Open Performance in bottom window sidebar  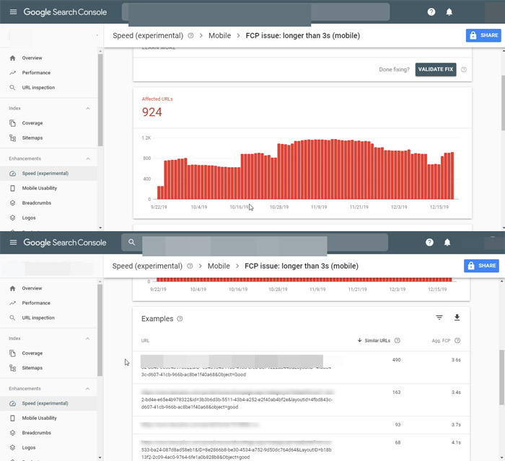(x=48, y=303)
